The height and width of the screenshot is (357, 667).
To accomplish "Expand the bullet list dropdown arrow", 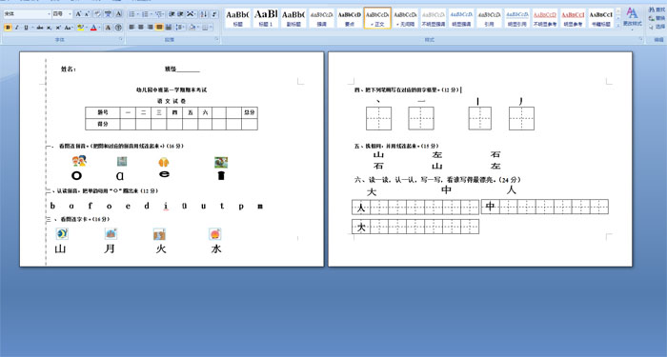I will 138,14.
